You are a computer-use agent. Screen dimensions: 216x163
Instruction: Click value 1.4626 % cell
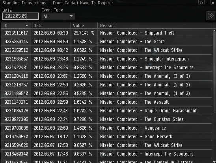[84, 128]
